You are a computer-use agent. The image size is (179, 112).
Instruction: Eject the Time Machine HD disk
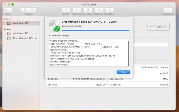[36, 38]
